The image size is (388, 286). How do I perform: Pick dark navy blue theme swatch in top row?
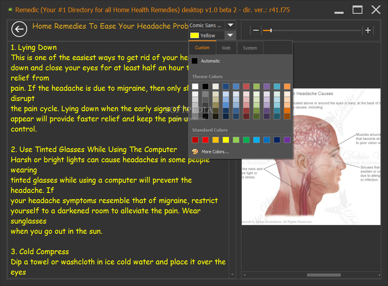pos(226,86)
